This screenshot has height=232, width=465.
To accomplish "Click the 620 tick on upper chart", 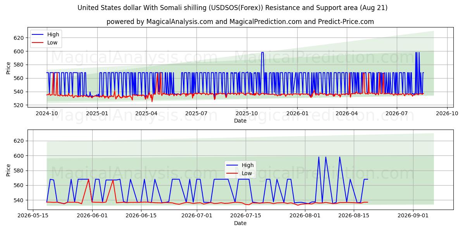I will click(x=19, y=38).
